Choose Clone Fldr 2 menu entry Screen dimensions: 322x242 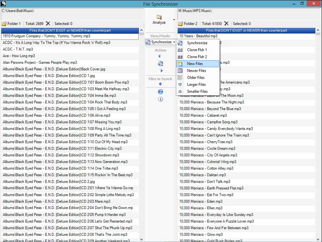[x=198, y=57]
